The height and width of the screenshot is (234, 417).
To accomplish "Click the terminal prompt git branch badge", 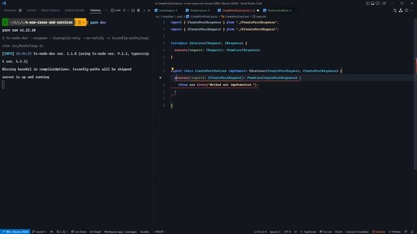I will [80, 22].
